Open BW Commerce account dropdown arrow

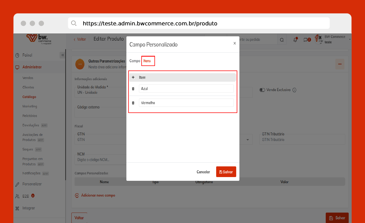(x=350, y=40)
